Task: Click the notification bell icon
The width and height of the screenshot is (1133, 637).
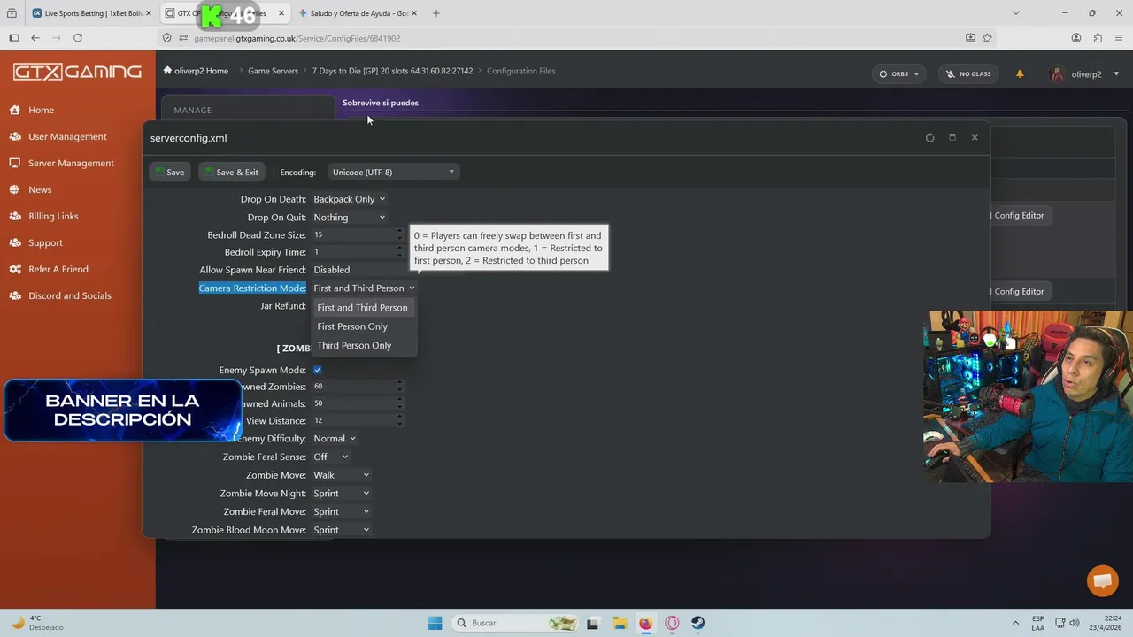Action: point(1020,74)
